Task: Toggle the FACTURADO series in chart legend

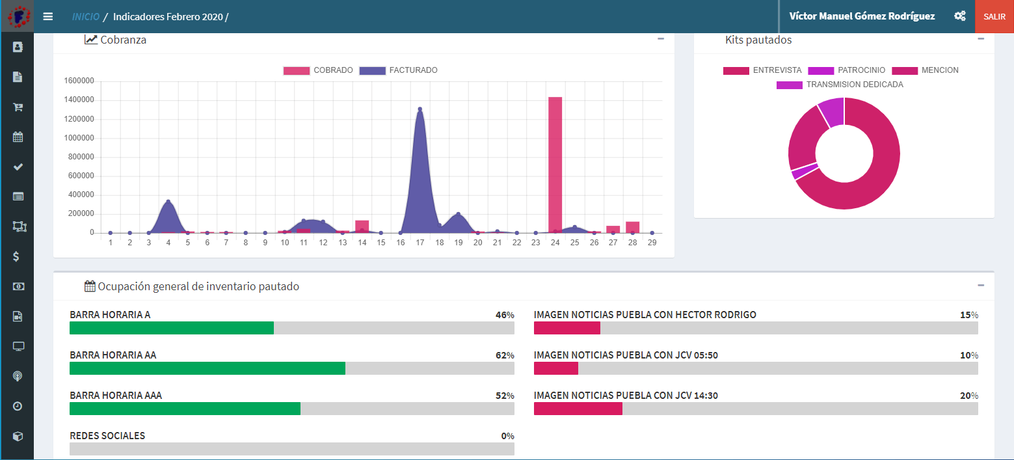Action: click(398, 70)
